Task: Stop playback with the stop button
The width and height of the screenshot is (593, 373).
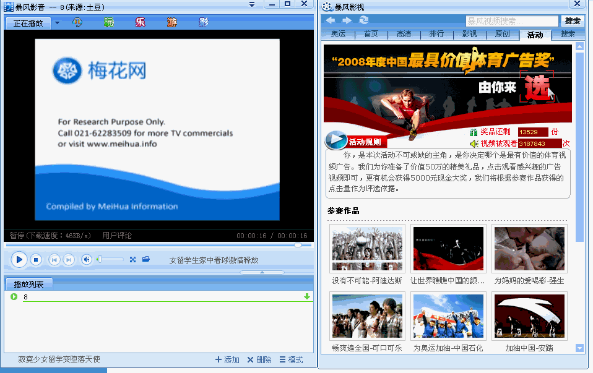Action: coord(36,260)
